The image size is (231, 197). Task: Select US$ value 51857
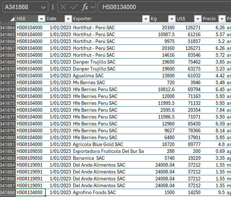(x=188, y=41)
